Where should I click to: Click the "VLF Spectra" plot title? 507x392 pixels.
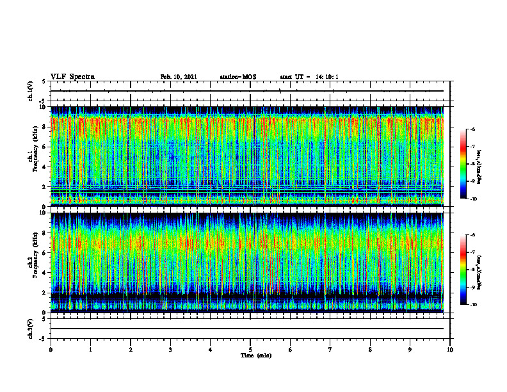(72, 77)
